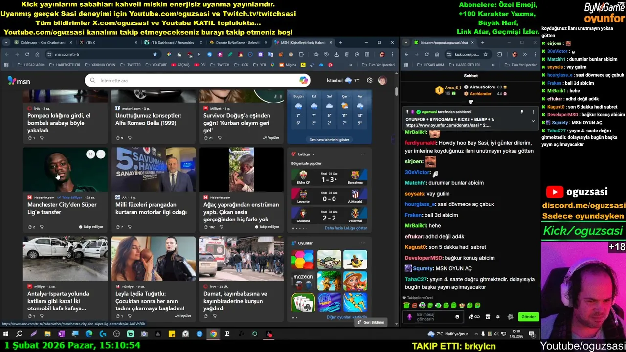626x352 pixels.
Task: Toggle Takip ediliyor on Haberler.com tree article
Action: click(267, 227)
